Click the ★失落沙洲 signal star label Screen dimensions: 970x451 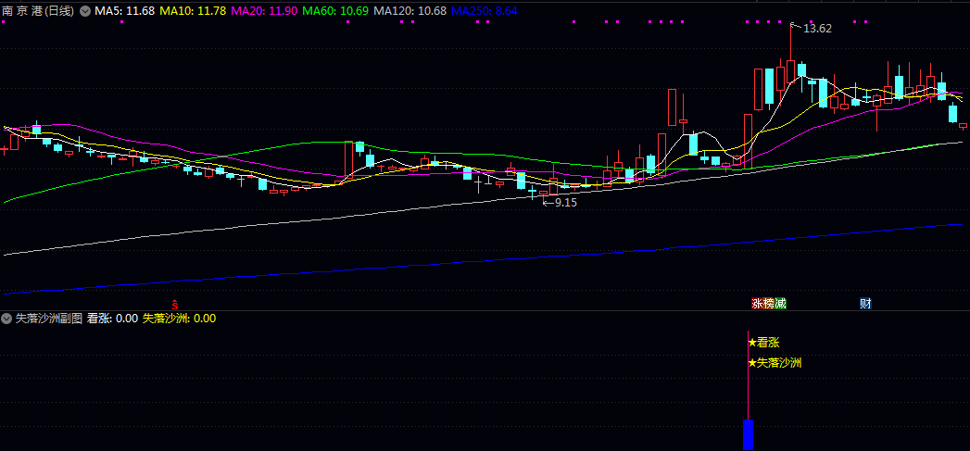pyautogui.click(x=774, y=363)
